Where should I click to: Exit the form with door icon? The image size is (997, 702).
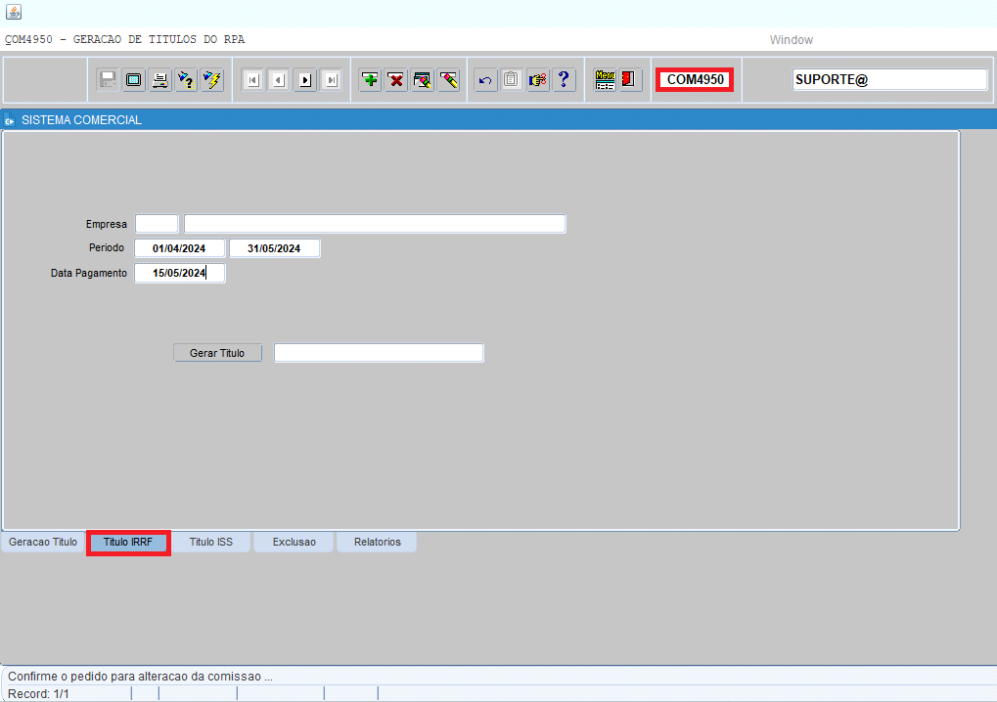(630, 80)
